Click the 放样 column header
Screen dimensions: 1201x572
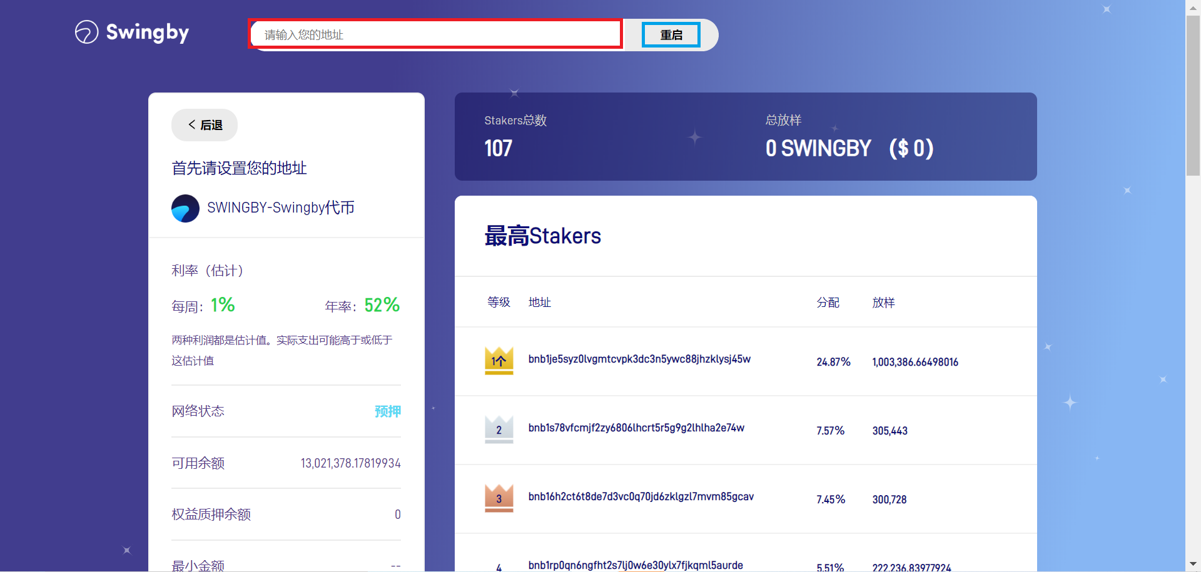pyautogui.click(x=883, y=303)
